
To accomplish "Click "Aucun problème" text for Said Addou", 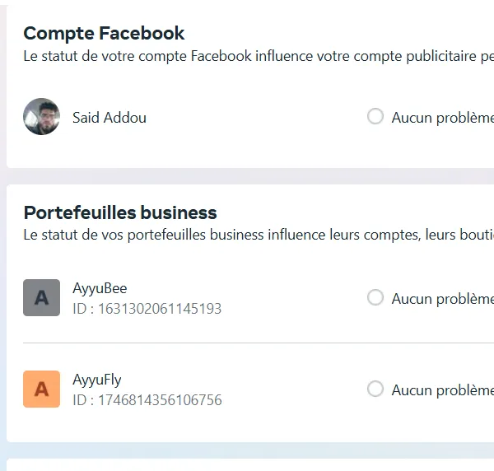I will point(442,118).
